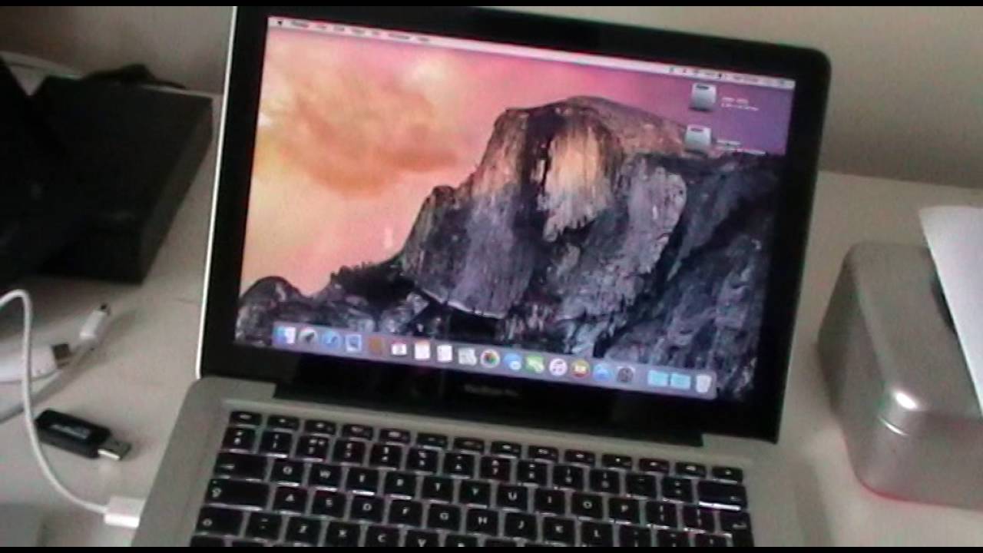Select the lower hard drive icon on desktop
983x553 pixels.
697,139
